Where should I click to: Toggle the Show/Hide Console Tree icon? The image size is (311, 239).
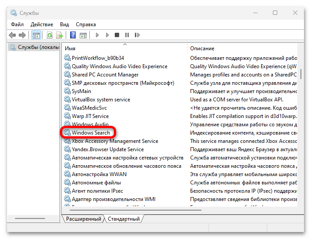(x=36, y=35)
